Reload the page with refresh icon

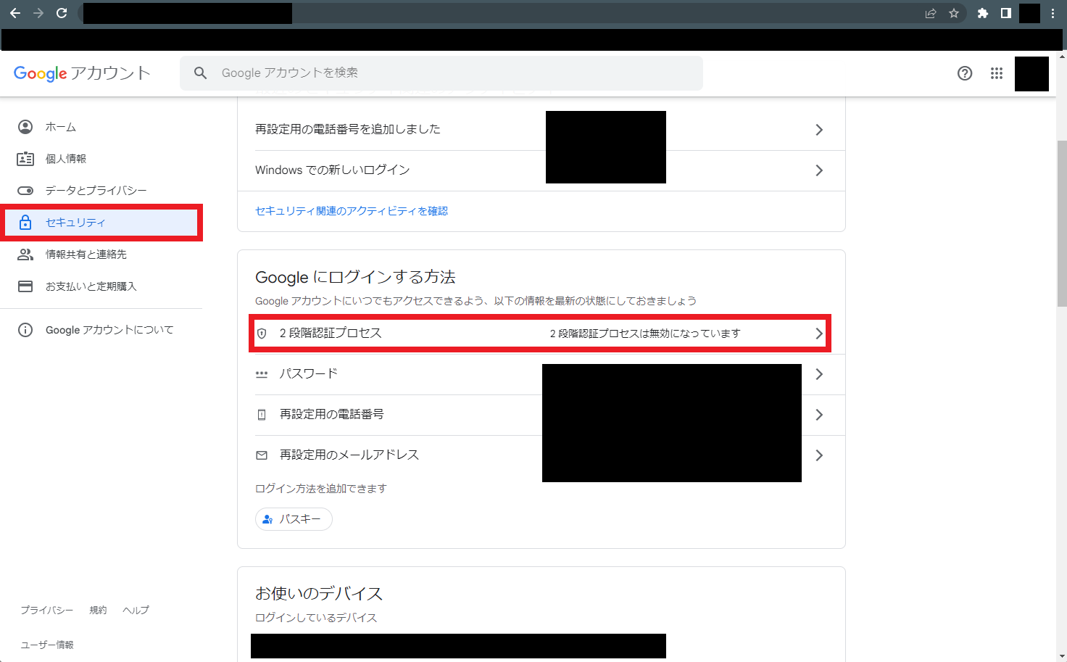pyautogui.click(x=62, y=13)
